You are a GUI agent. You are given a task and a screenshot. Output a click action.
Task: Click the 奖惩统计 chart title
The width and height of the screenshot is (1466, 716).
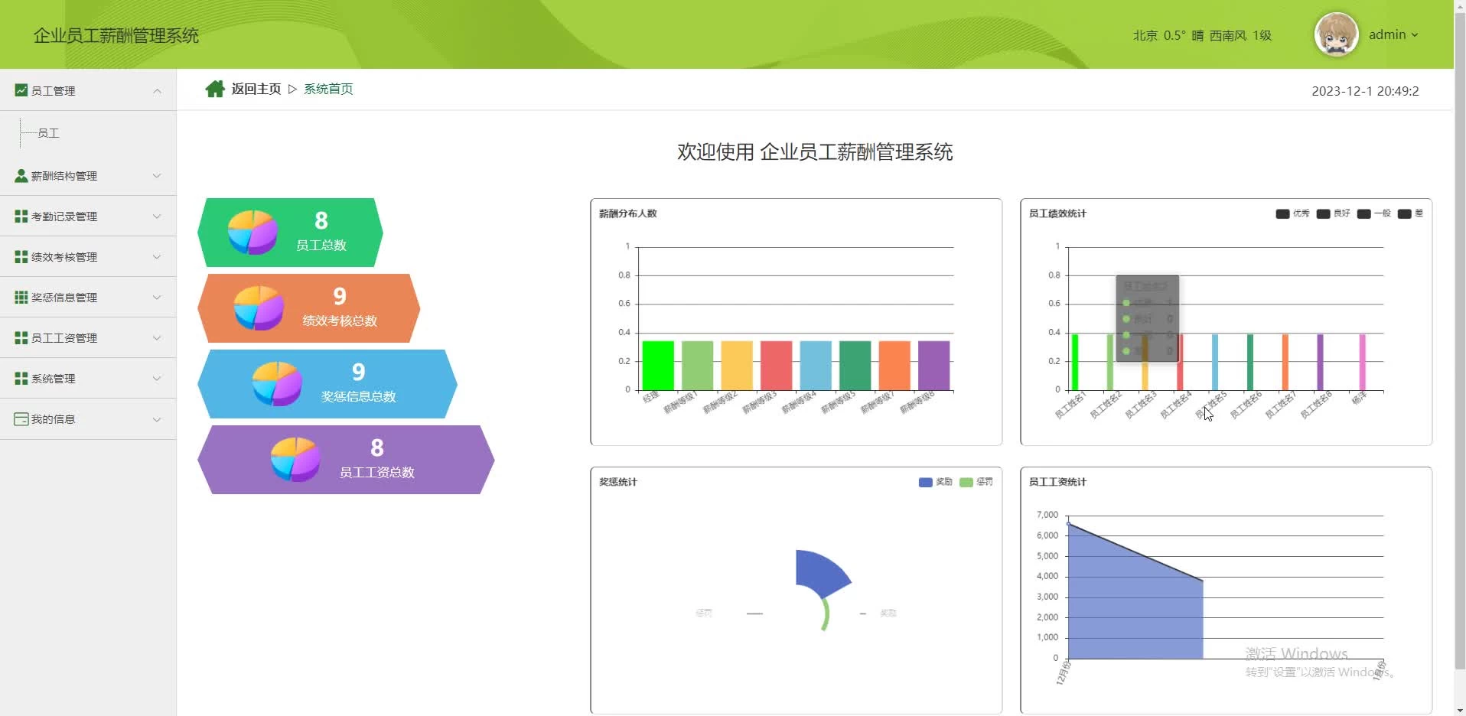coord(617,482)
